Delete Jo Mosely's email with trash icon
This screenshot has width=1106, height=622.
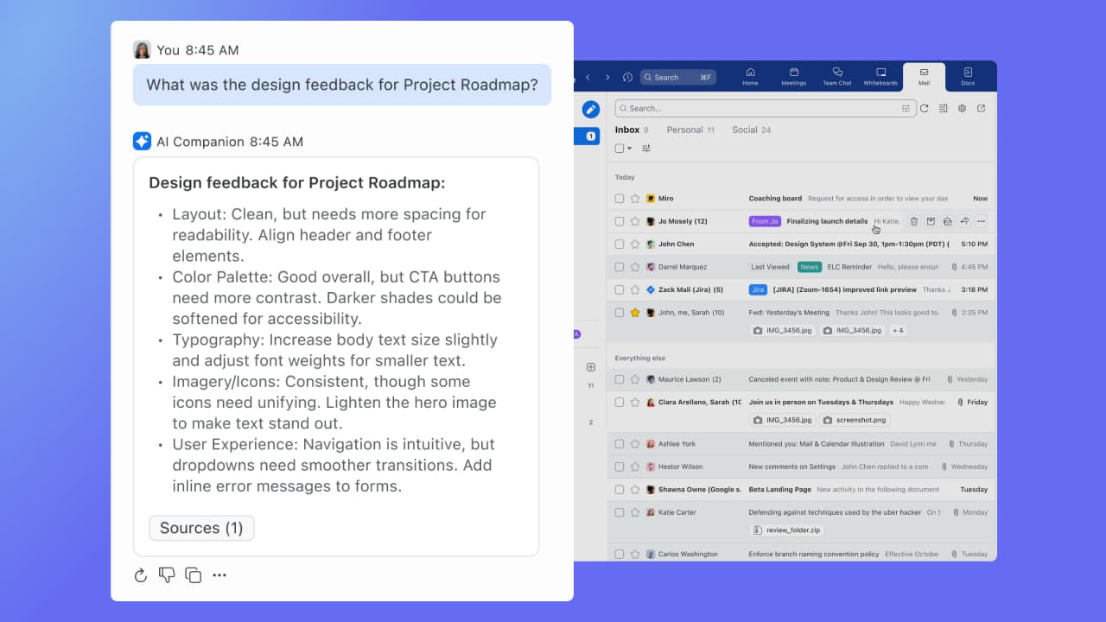coord(913,221)
